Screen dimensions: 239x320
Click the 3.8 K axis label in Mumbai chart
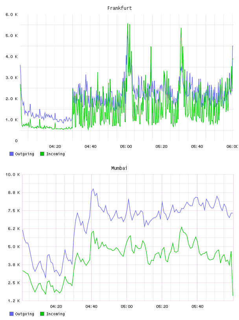click(x=14, y=265)
